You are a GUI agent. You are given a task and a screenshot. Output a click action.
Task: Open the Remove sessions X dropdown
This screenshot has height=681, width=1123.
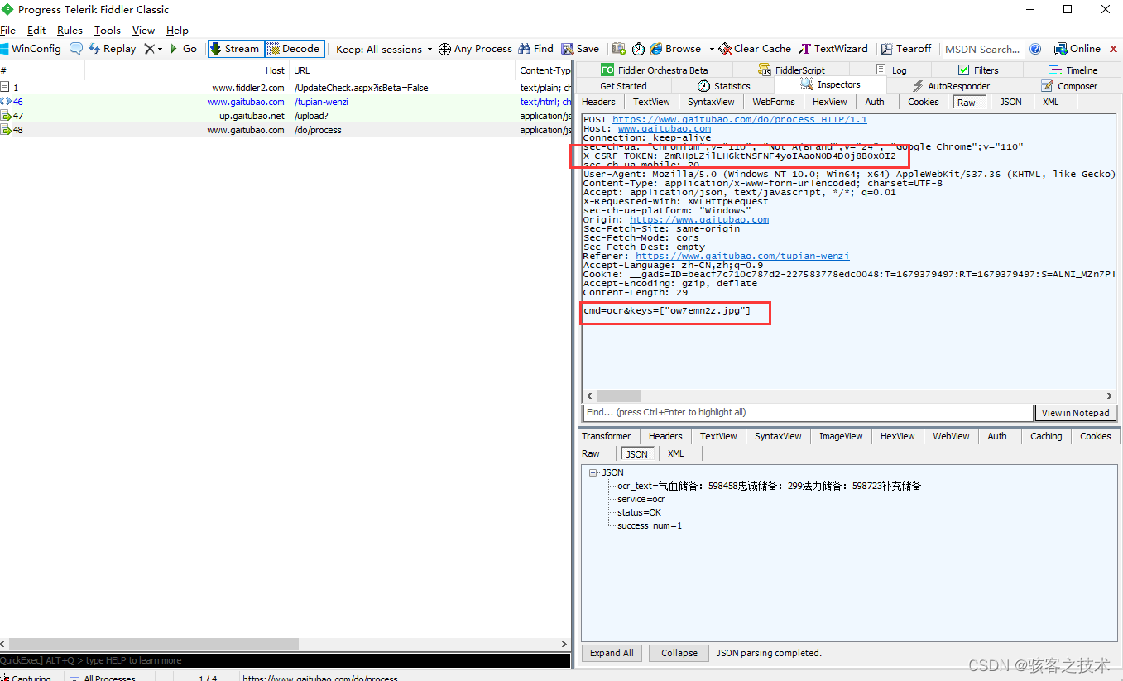pyautogui.click(x=153, y=49)
